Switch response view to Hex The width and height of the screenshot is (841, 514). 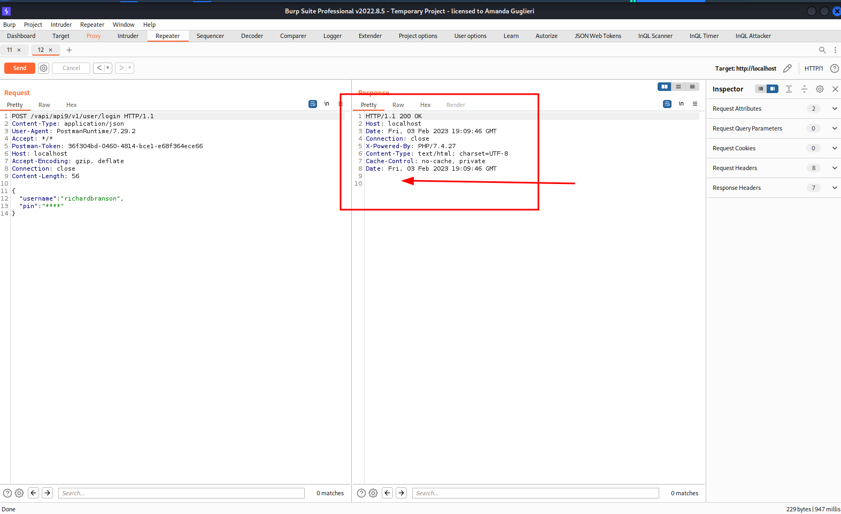(426, 105)
